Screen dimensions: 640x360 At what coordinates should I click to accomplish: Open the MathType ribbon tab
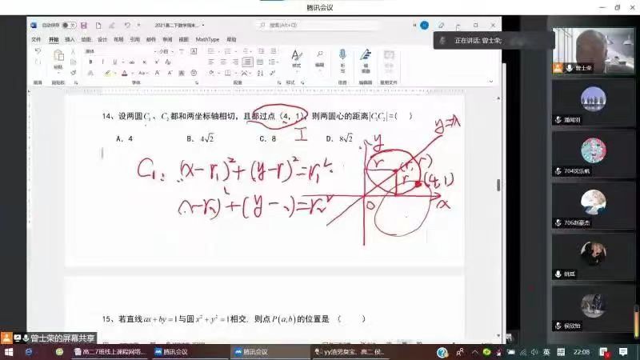point(207,38)
